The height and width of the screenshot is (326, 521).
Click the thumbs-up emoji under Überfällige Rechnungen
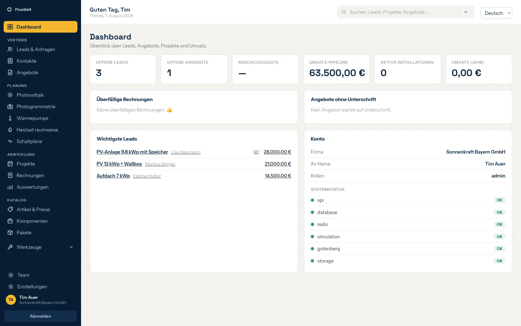(169, 110)
